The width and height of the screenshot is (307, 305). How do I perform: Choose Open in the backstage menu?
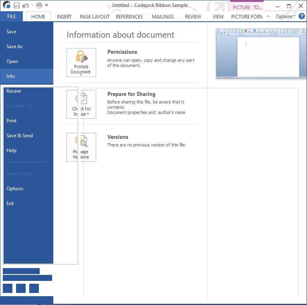click(x=26, y=61)
